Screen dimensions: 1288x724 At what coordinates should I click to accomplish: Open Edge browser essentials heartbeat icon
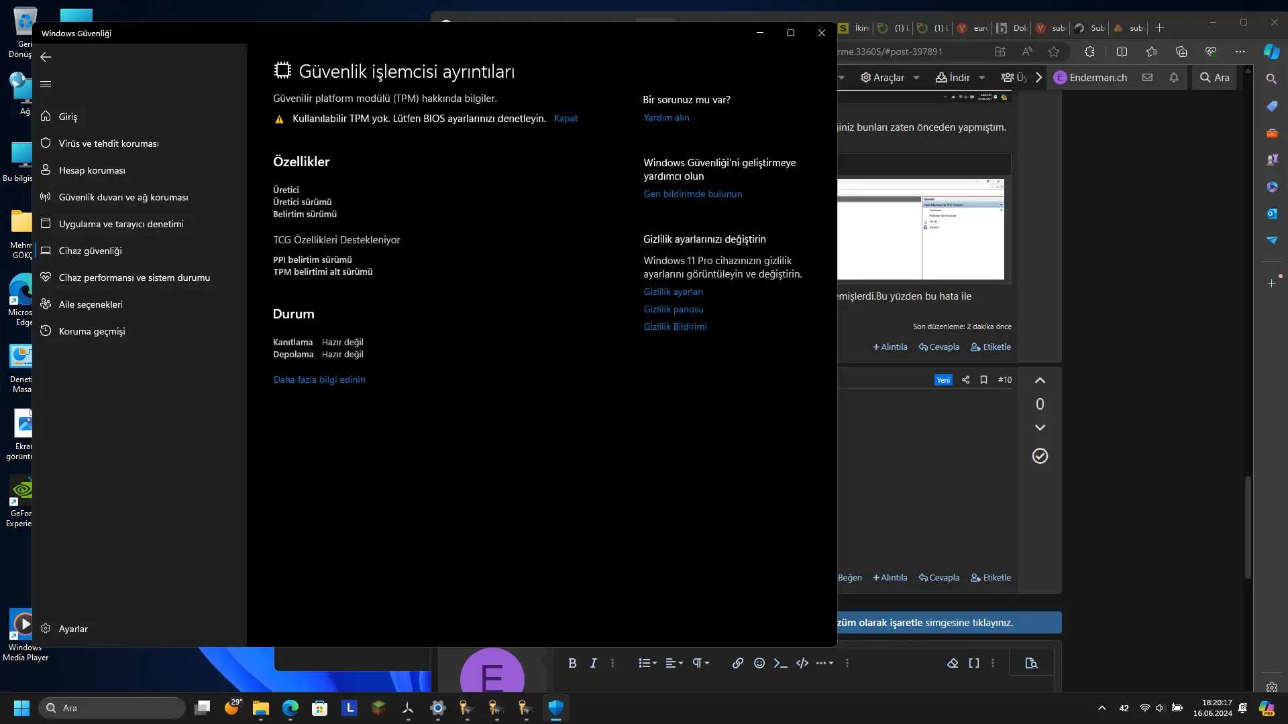click(x=1211, y=52)
